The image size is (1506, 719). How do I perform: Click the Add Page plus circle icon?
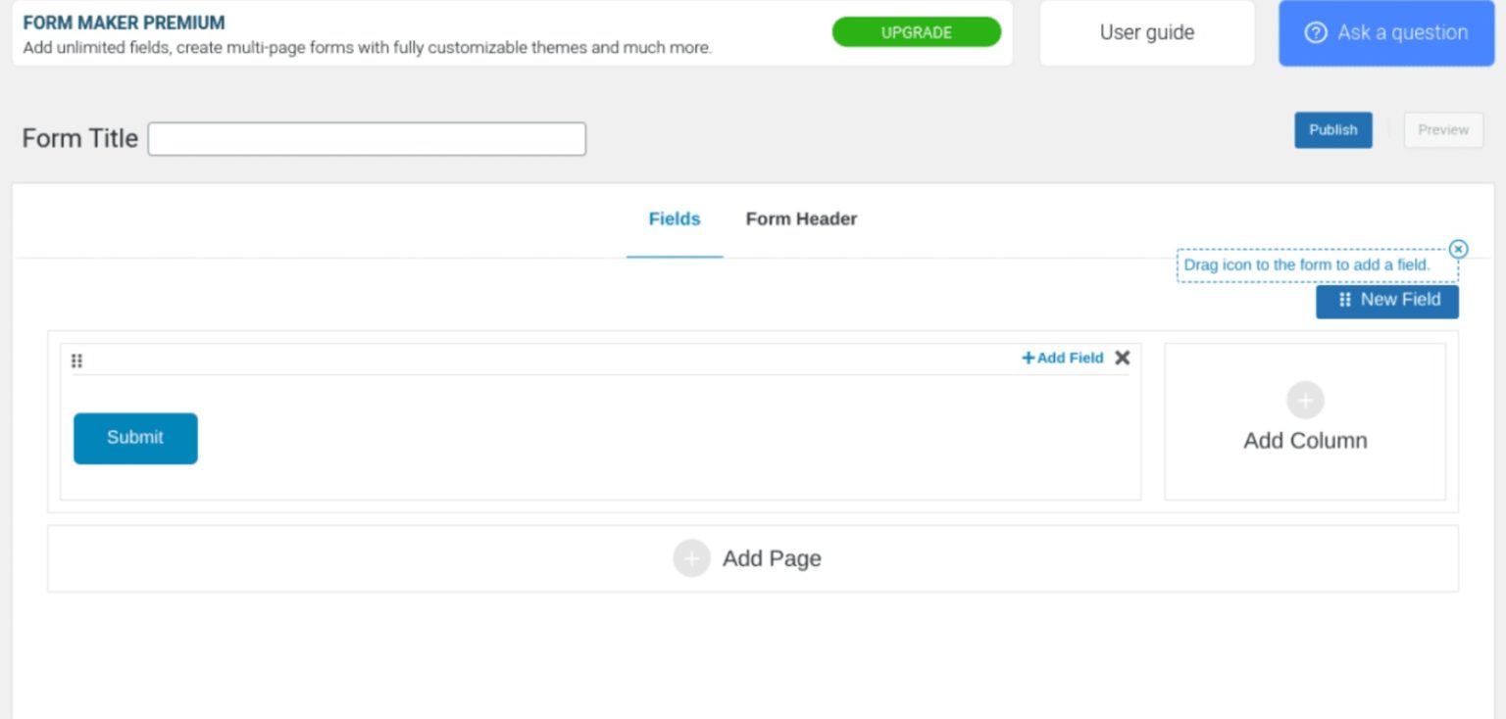pos(691,558)
